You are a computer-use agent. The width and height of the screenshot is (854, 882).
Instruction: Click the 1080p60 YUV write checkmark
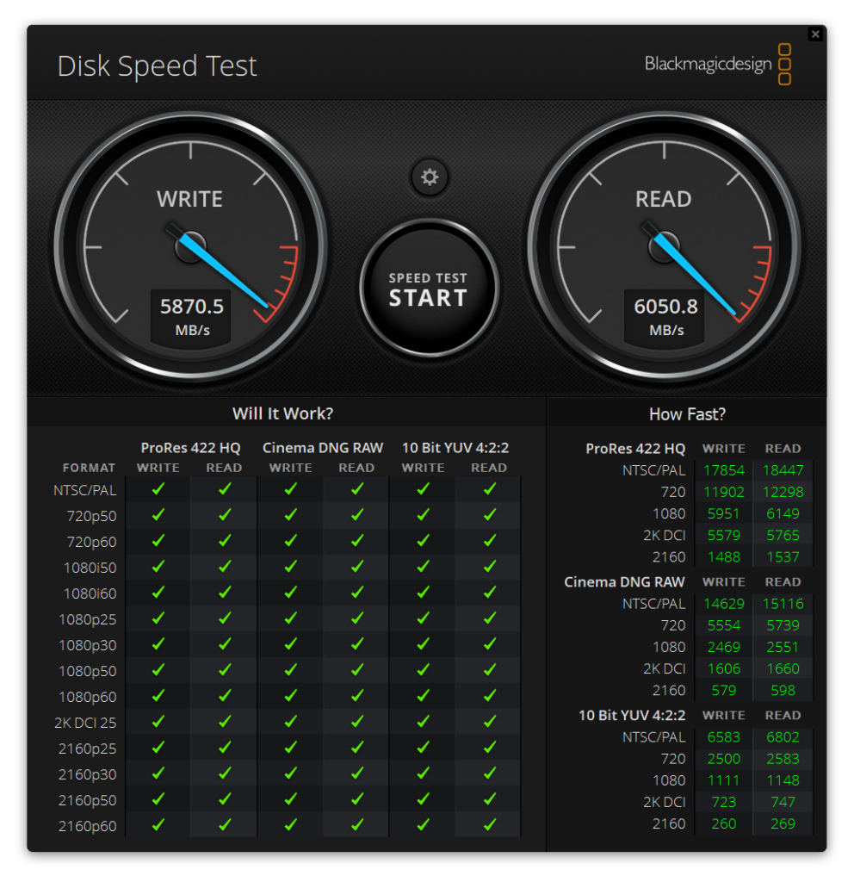tap(424, 696)
